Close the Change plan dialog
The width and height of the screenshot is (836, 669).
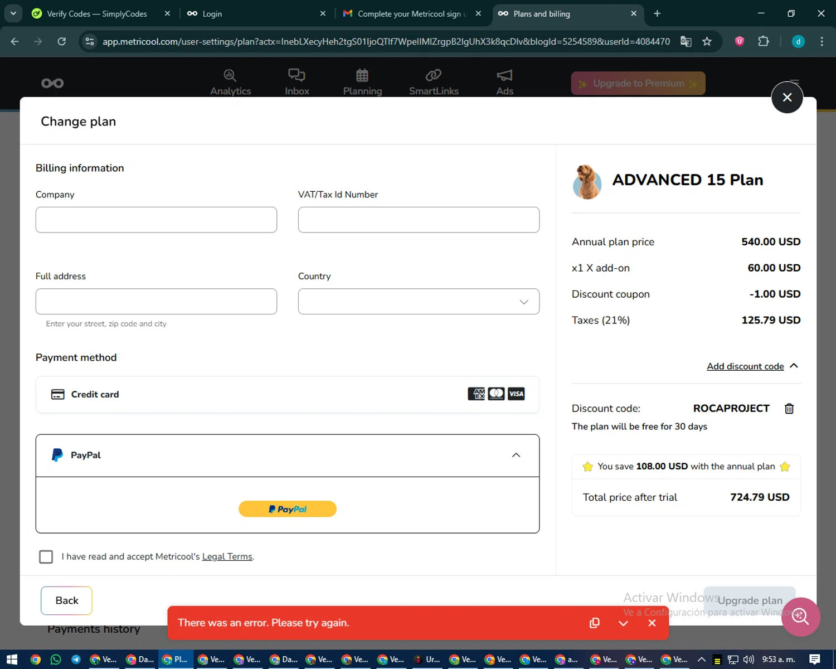tap(787, 98)
